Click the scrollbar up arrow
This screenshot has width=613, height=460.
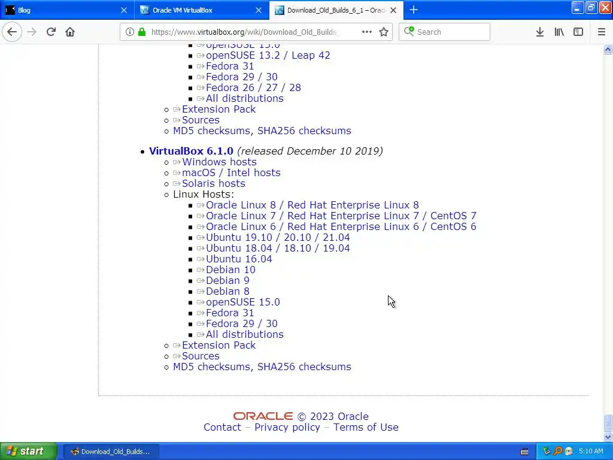[608, 49]
